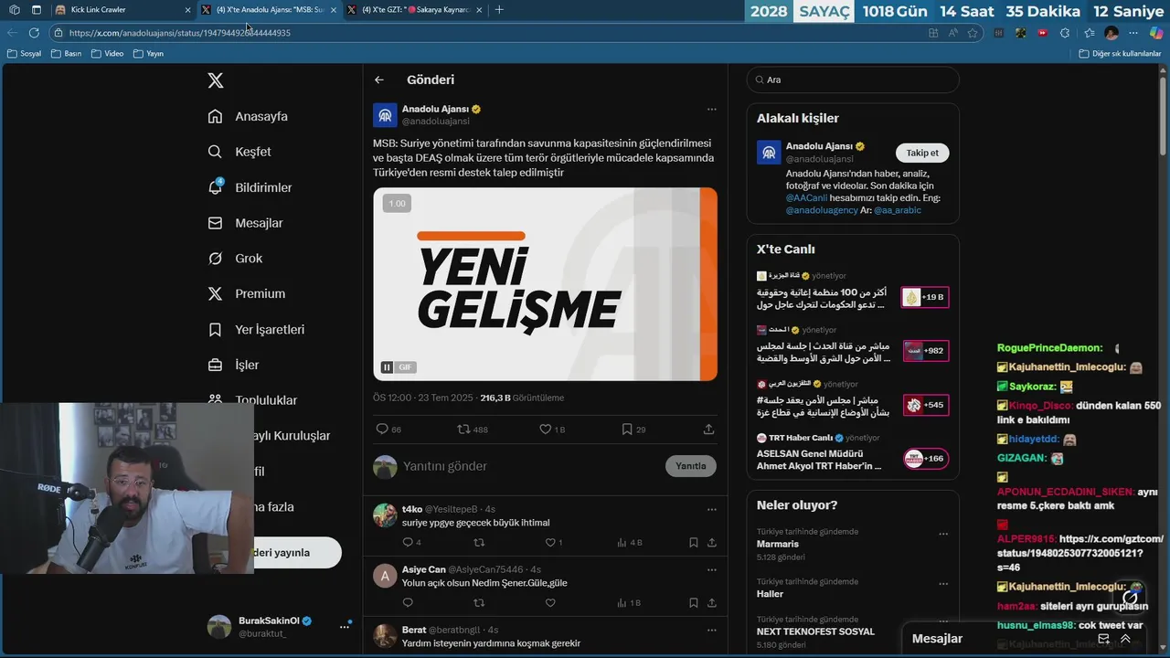Open more options on t4ko's comment

point(711,509)
